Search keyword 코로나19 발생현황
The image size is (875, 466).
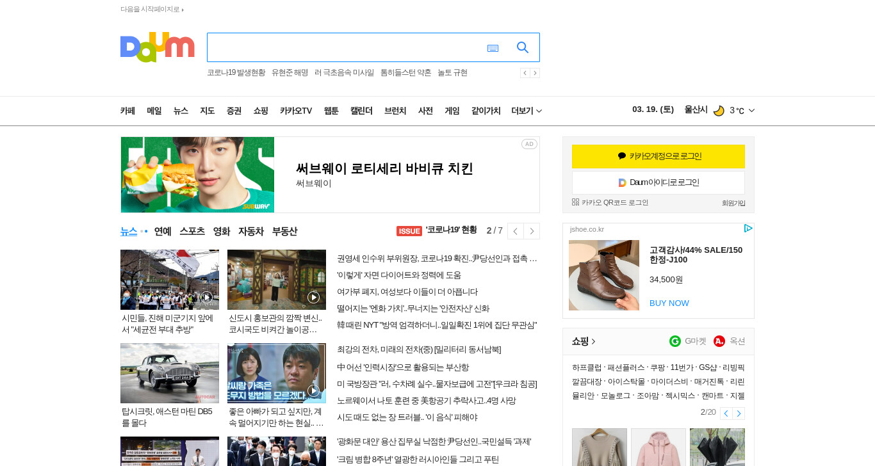click(236, 73)
